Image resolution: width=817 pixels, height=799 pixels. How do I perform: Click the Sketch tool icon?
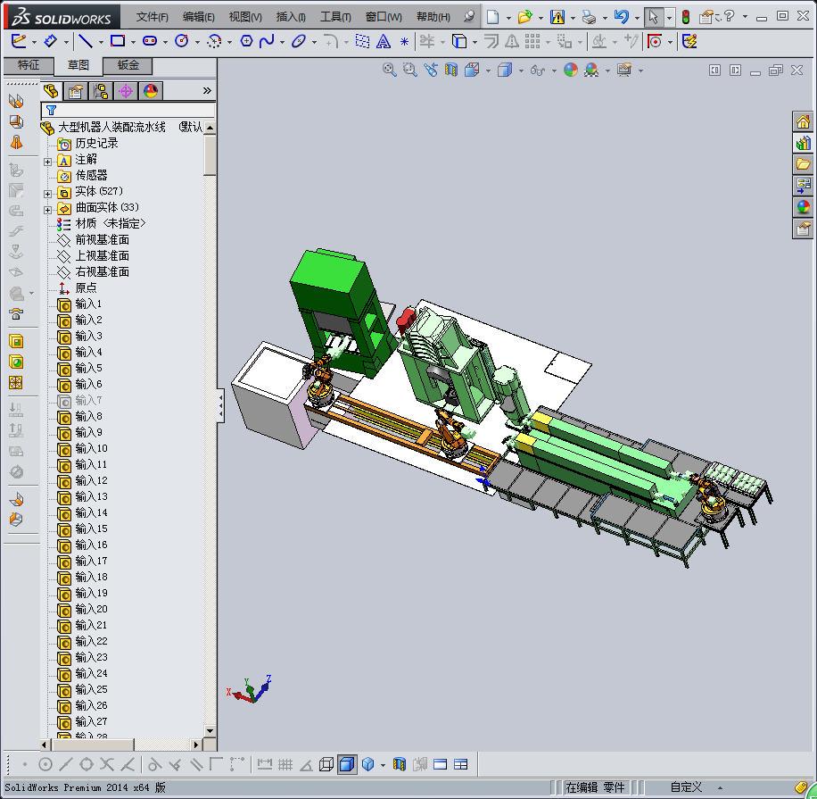tap(18, 41)
